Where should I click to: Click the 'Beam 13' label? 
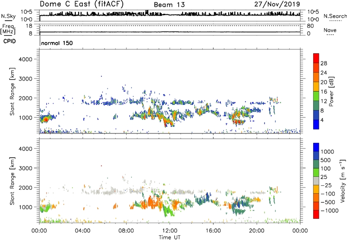click(169, 5)
